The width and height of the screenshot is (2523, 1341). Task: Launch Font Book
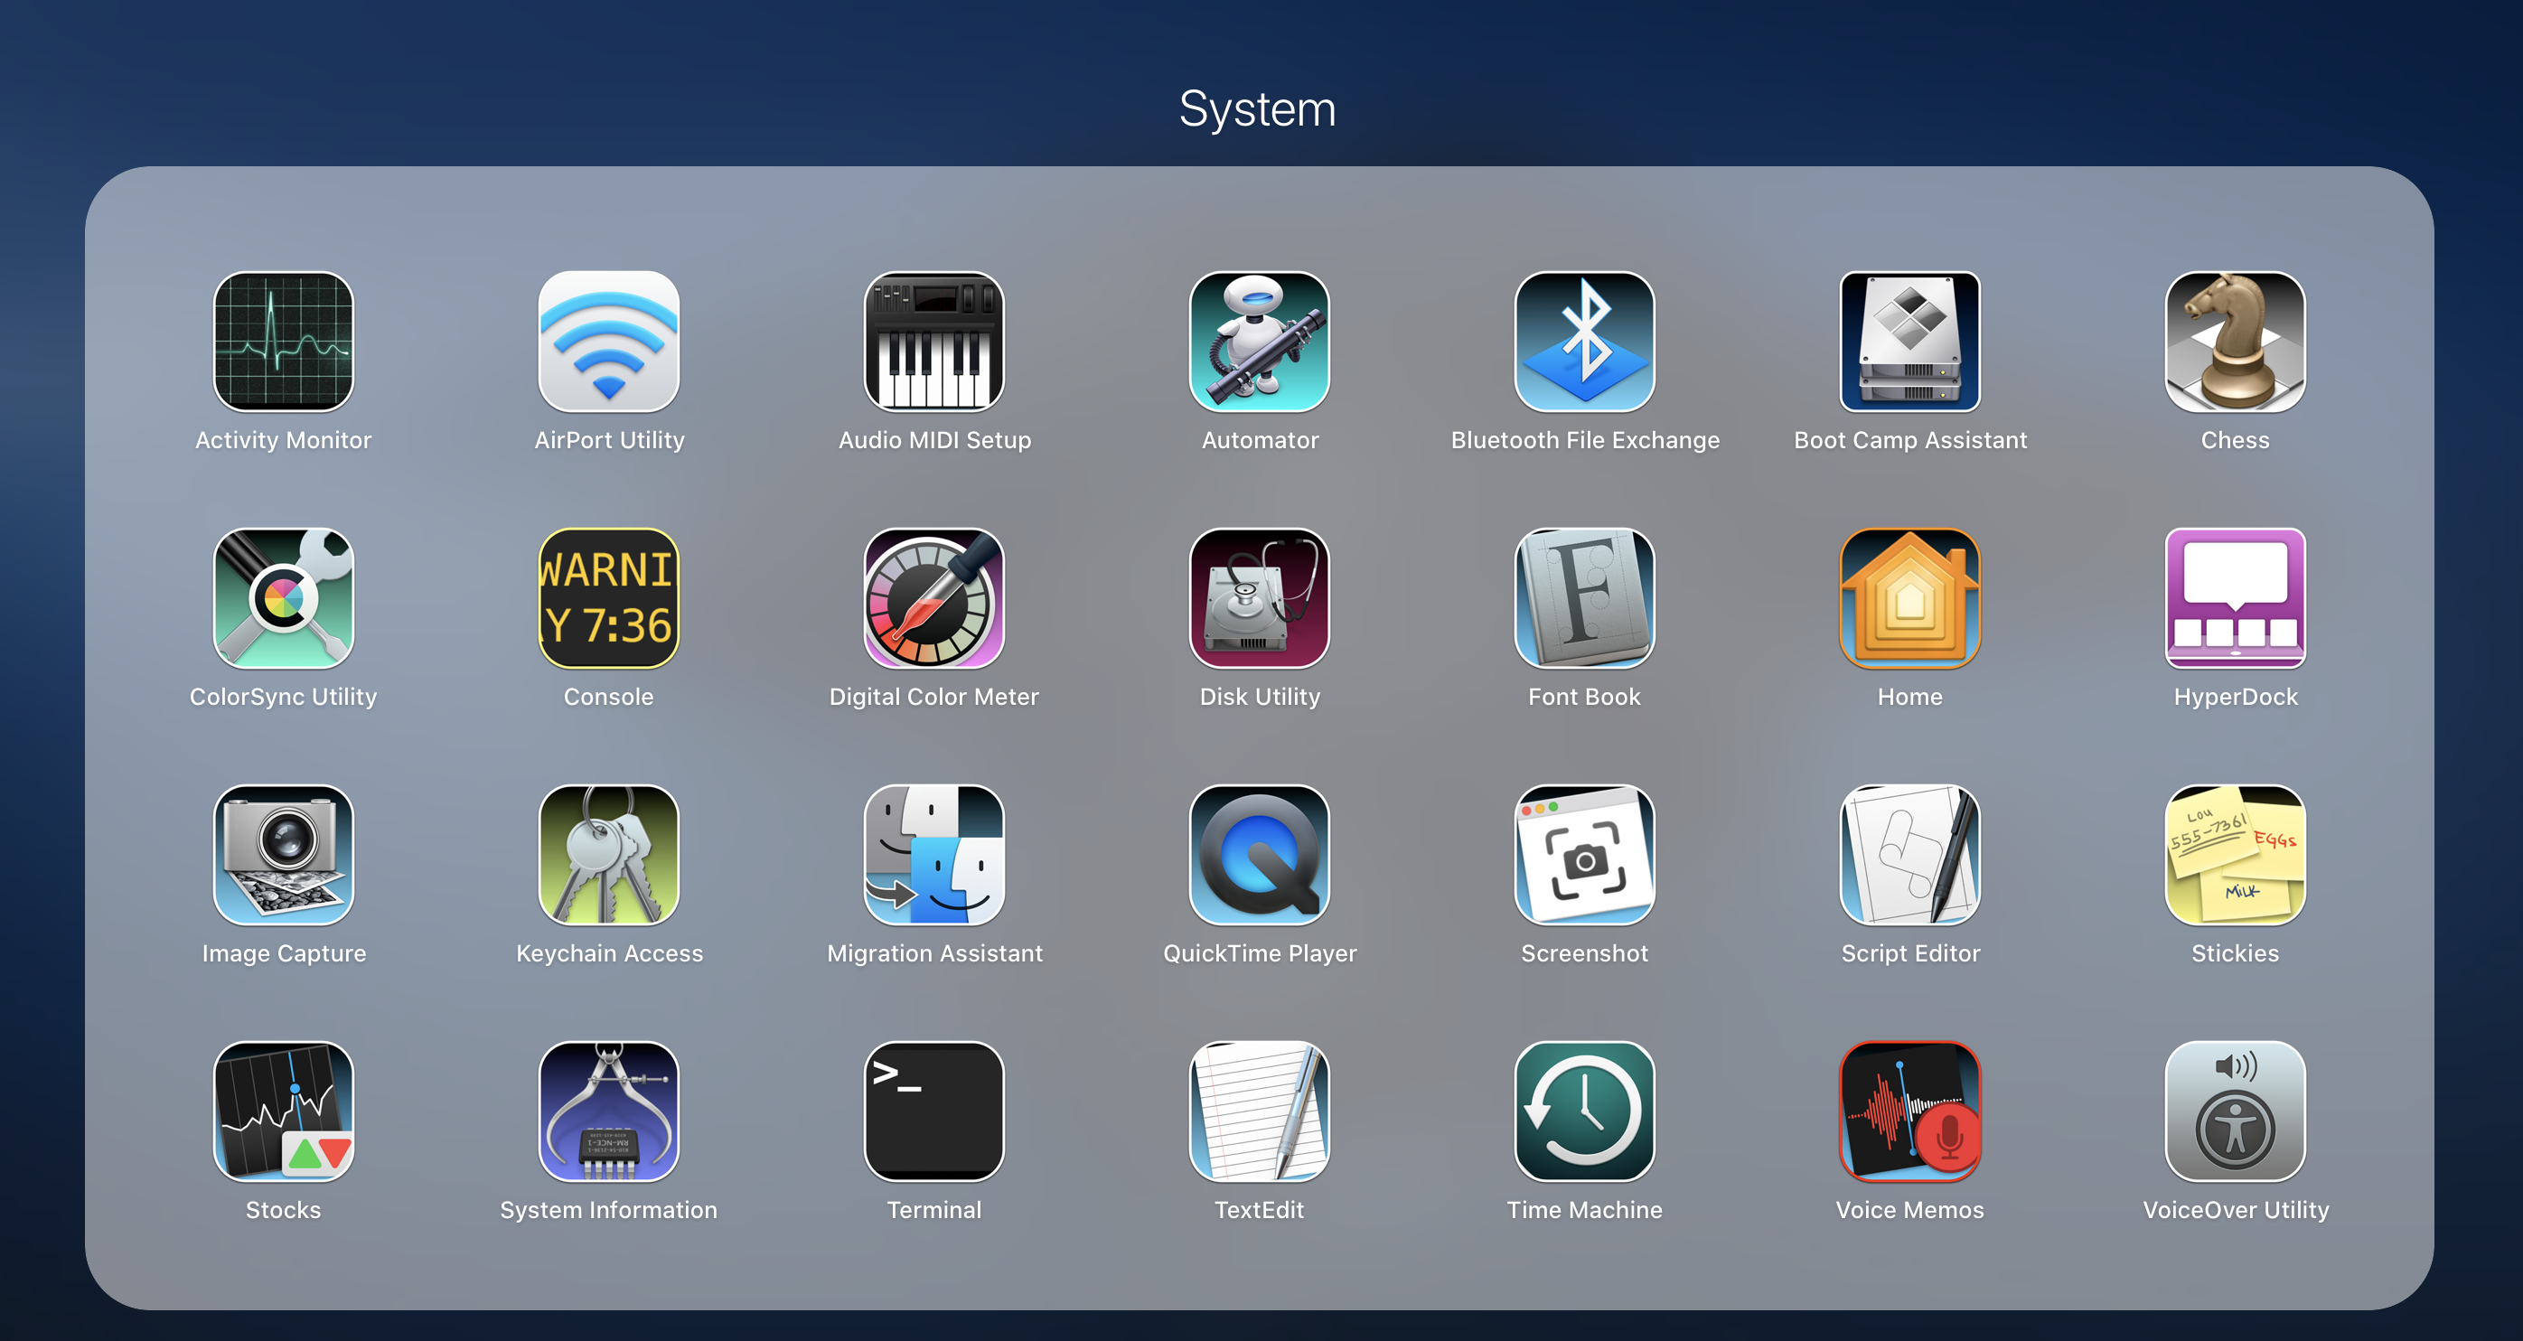(x=1584, y=598)
